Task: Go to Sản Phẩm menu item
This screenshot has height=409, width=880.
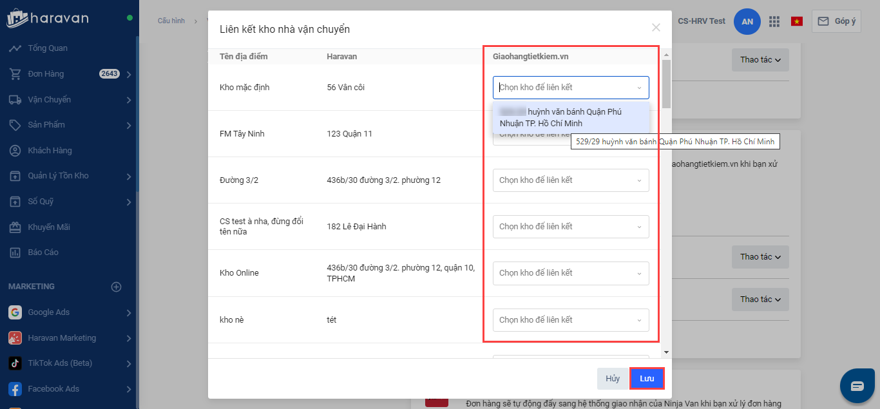Action: pyautogui.click(x=46, y=125)
